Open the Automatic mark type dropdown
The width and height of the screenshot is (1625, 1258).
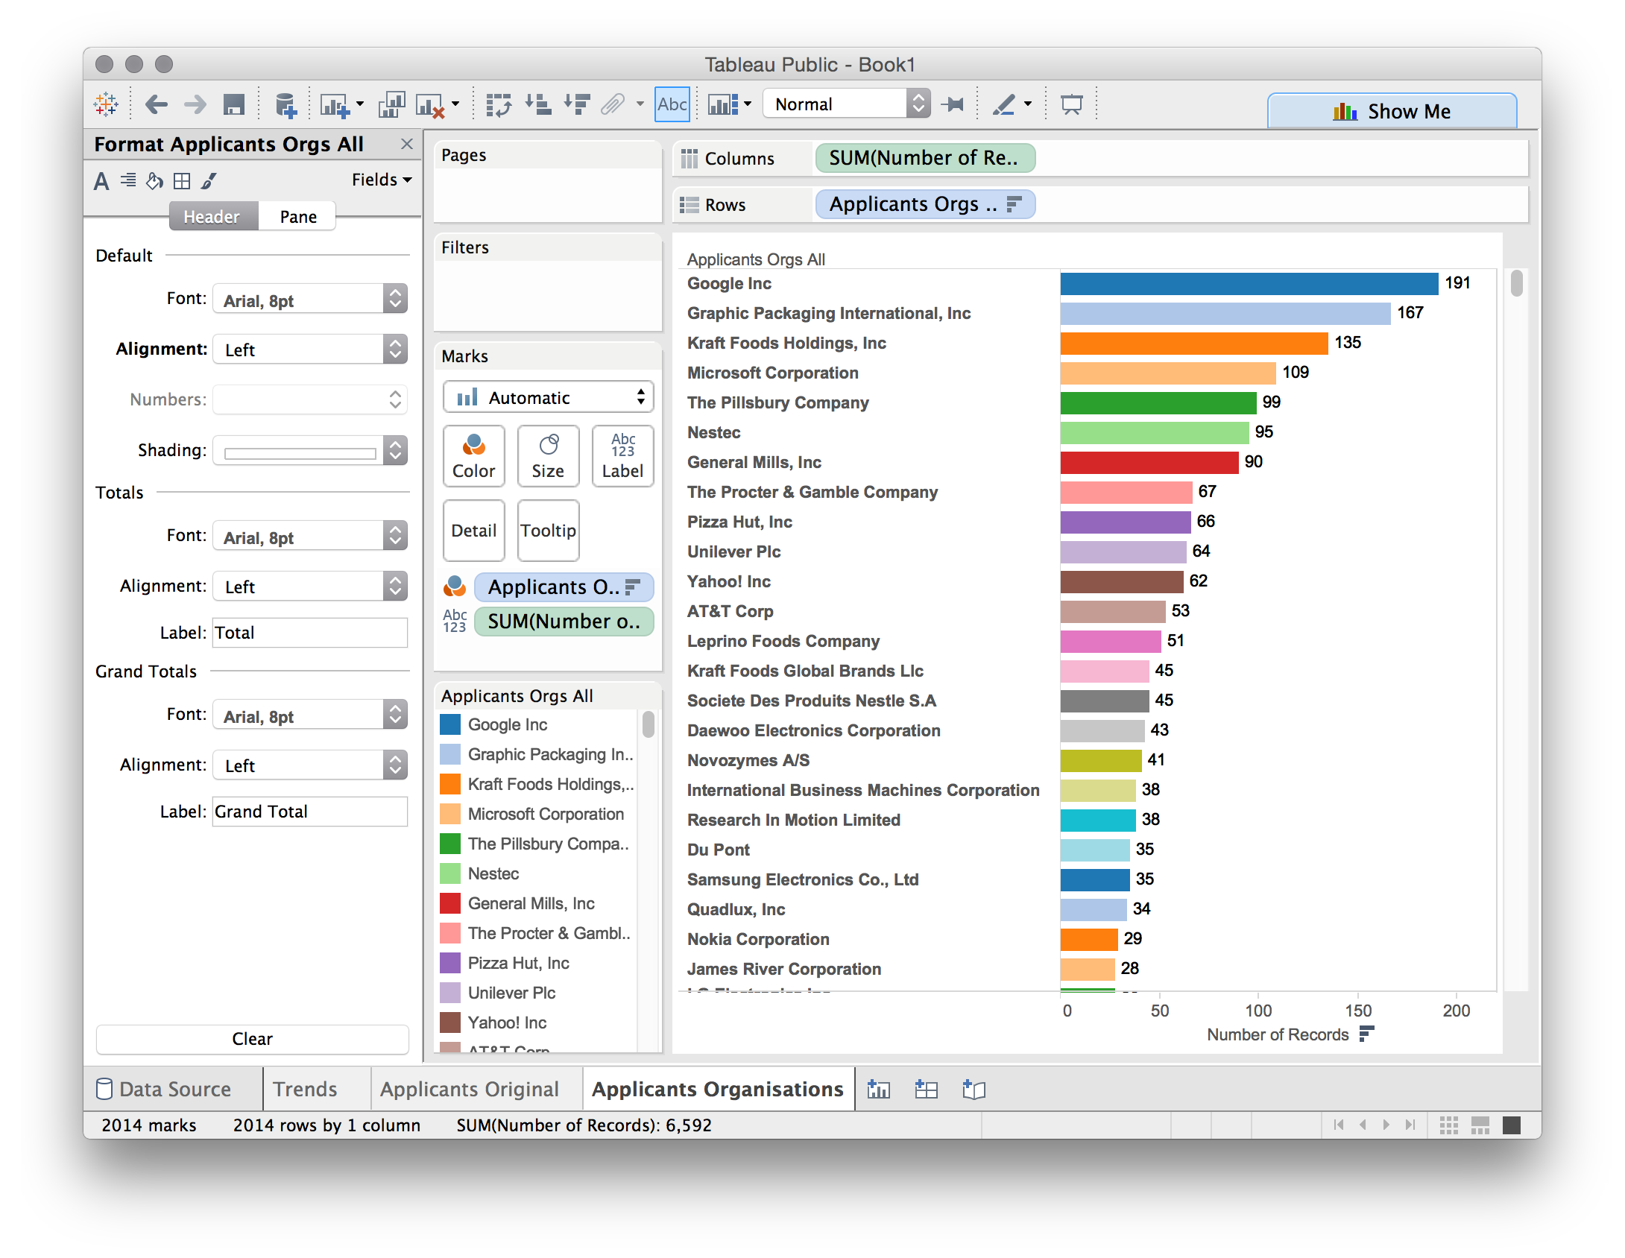548,397
